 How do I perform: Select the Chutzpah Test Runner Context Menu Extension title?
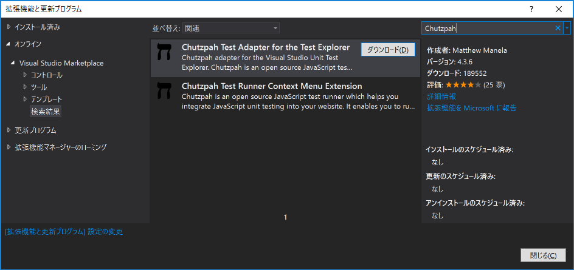coord(272,86)
